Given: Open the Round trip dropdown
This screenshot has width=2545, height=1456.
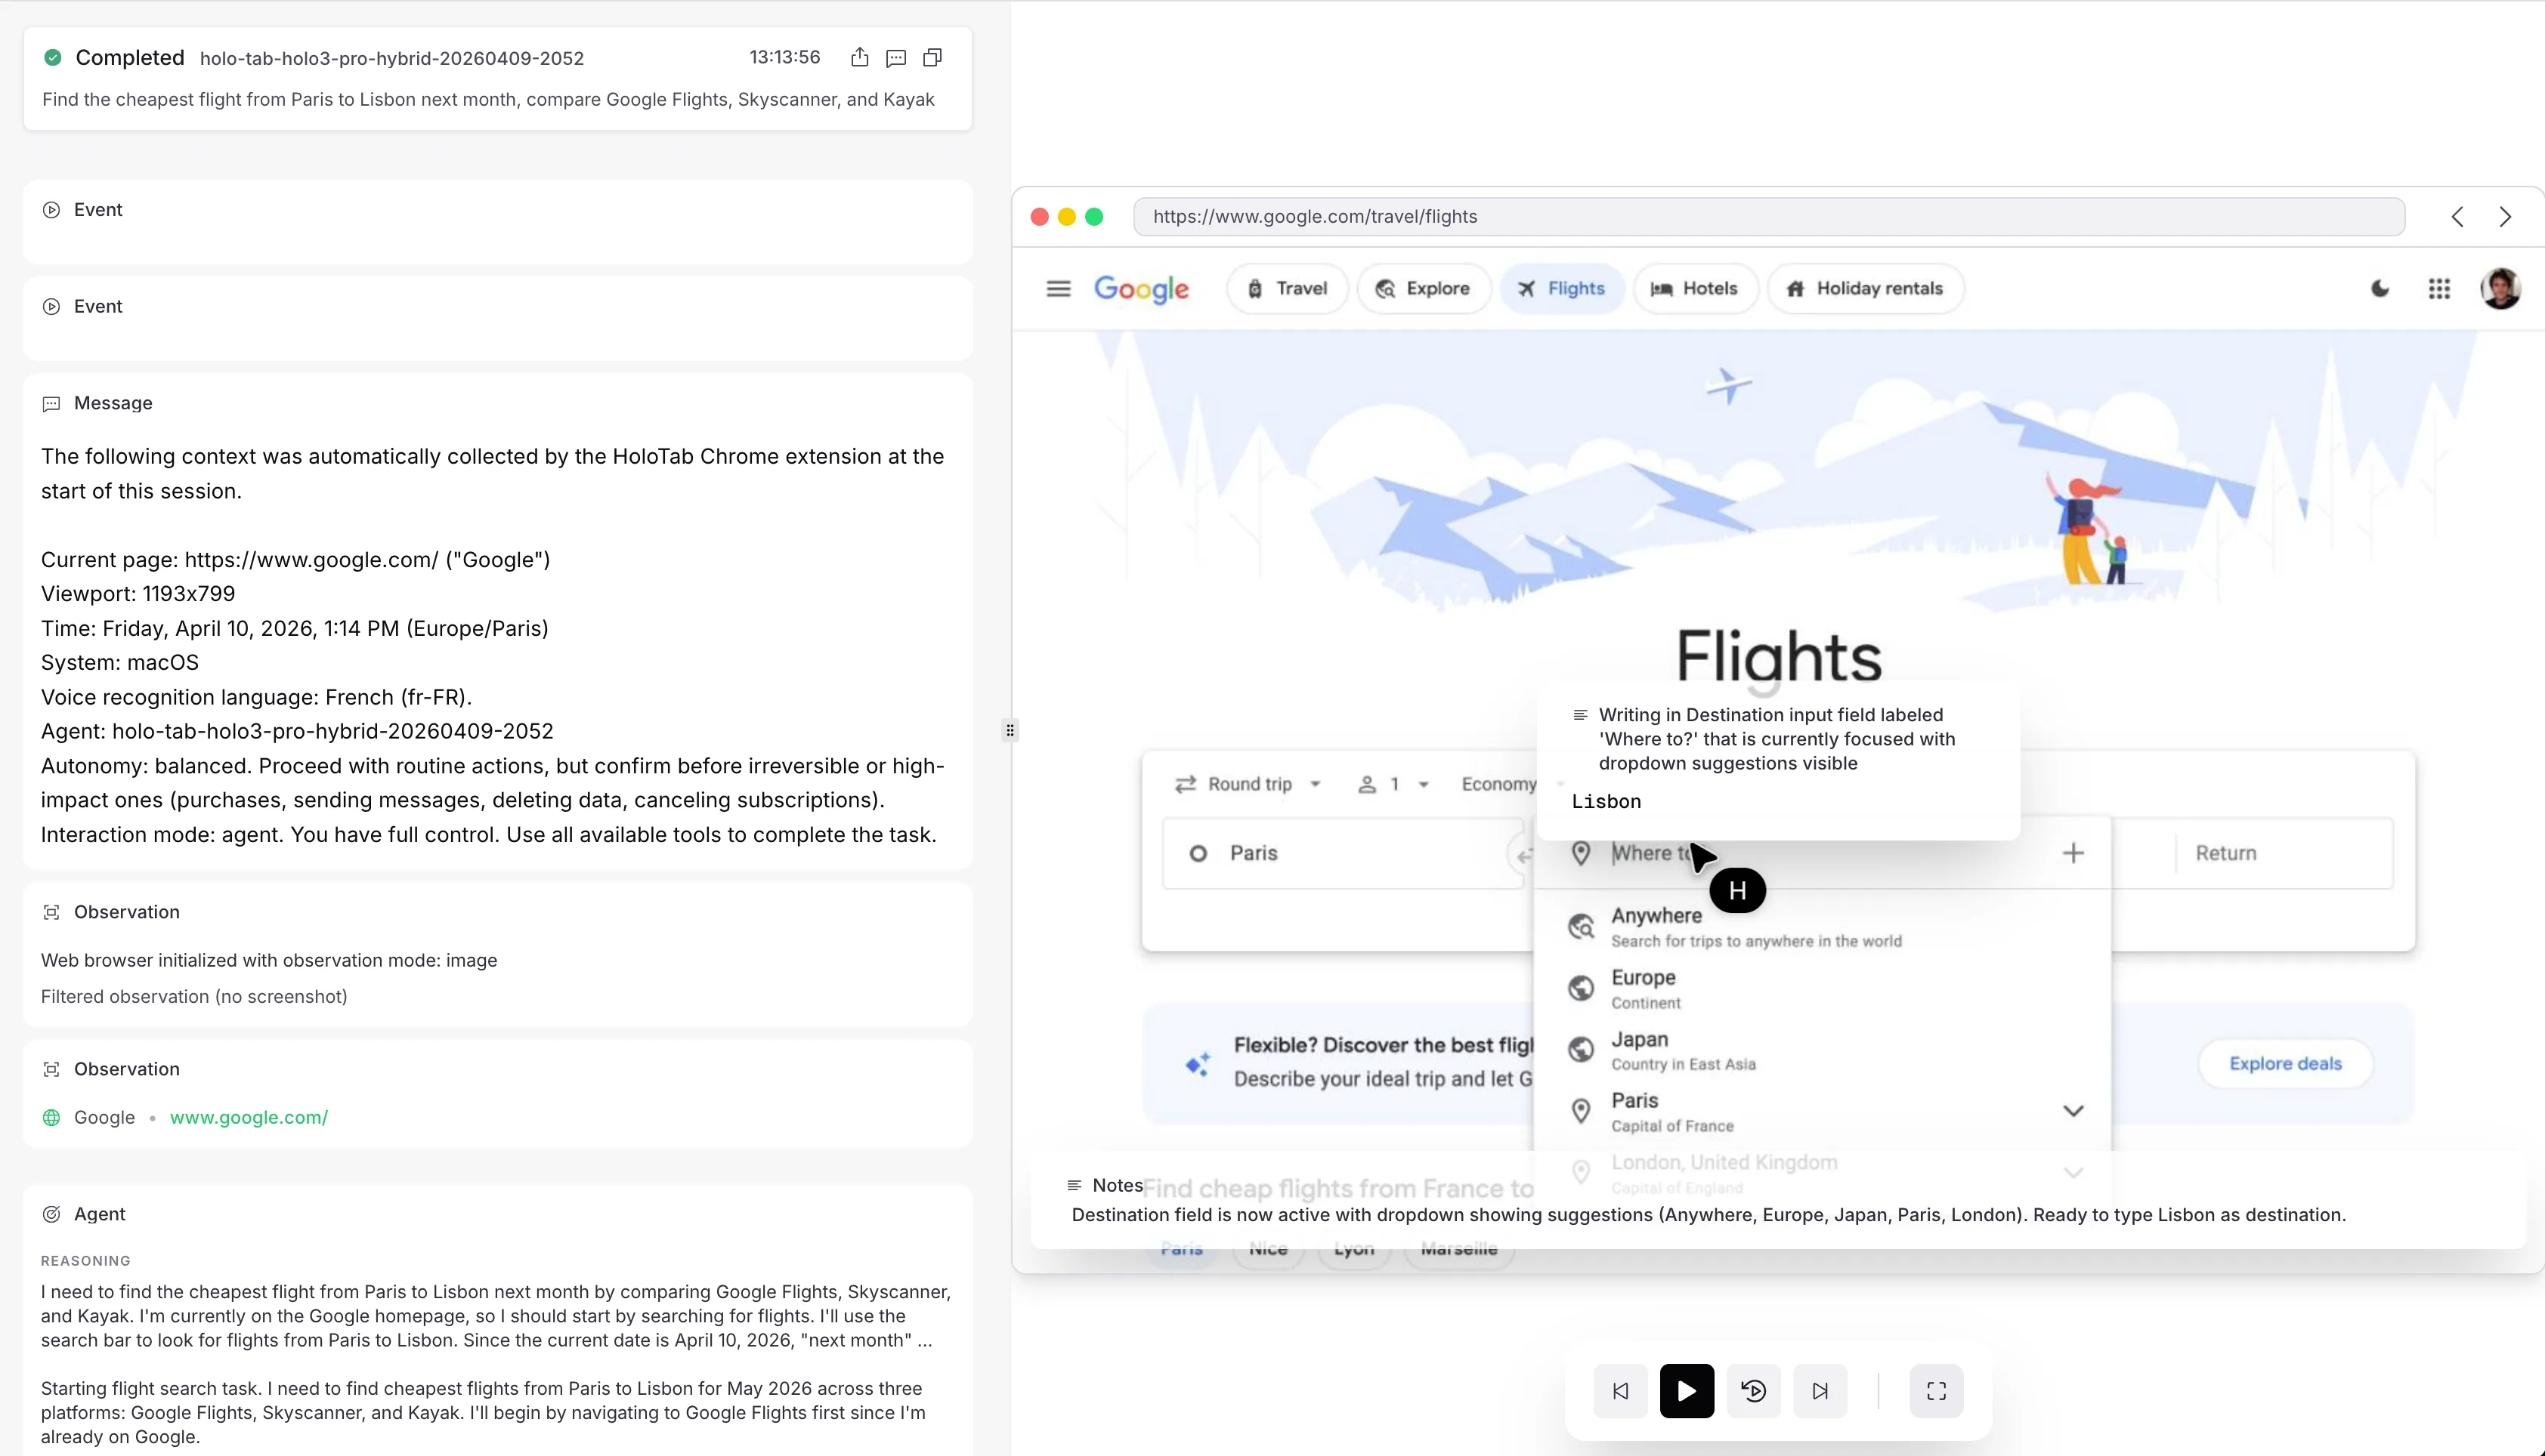Looking at the screenshot, I should pyautogui.click(x=1248, y=785).
